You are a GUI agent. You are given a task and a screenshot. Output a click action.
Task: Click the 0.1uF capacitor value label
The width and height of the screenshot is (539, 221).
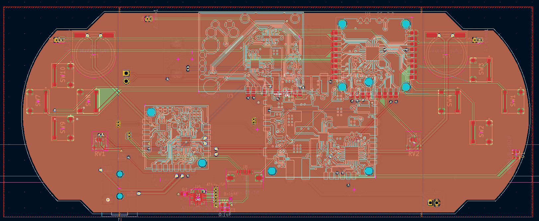click(225, 215)
